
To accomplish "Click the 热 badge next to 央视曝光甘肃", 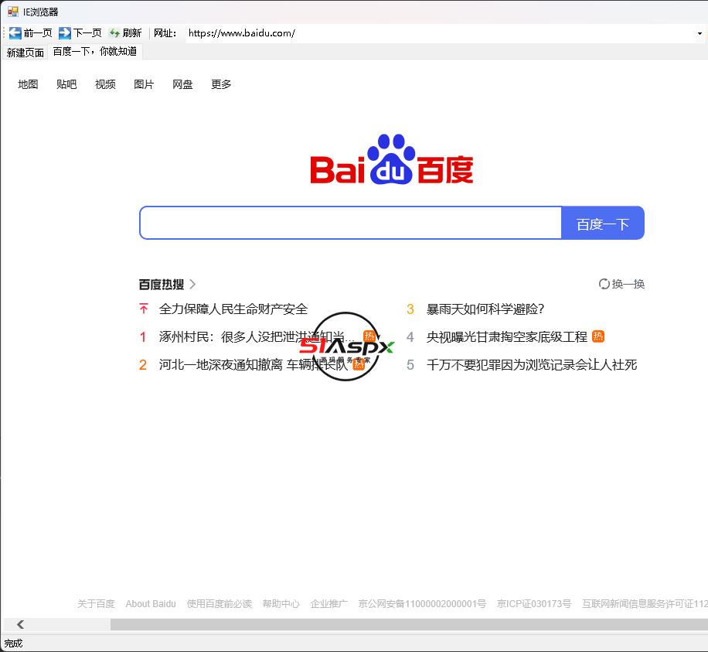I will 598,336.
